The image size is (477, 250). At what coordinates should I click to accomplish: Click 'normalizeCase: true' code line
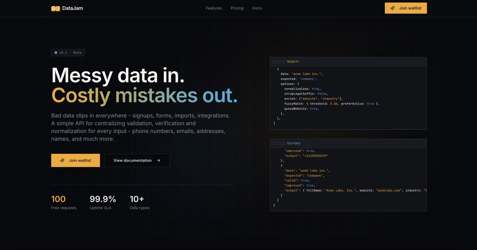[302, 89]
